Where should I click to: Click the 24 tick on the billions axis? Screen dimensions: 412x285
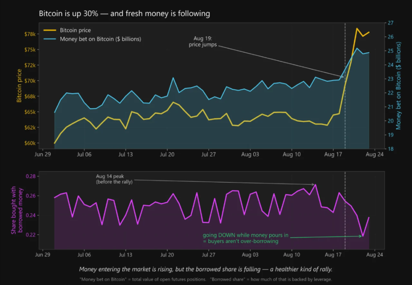pyautogui.click(x=391, y=65)
